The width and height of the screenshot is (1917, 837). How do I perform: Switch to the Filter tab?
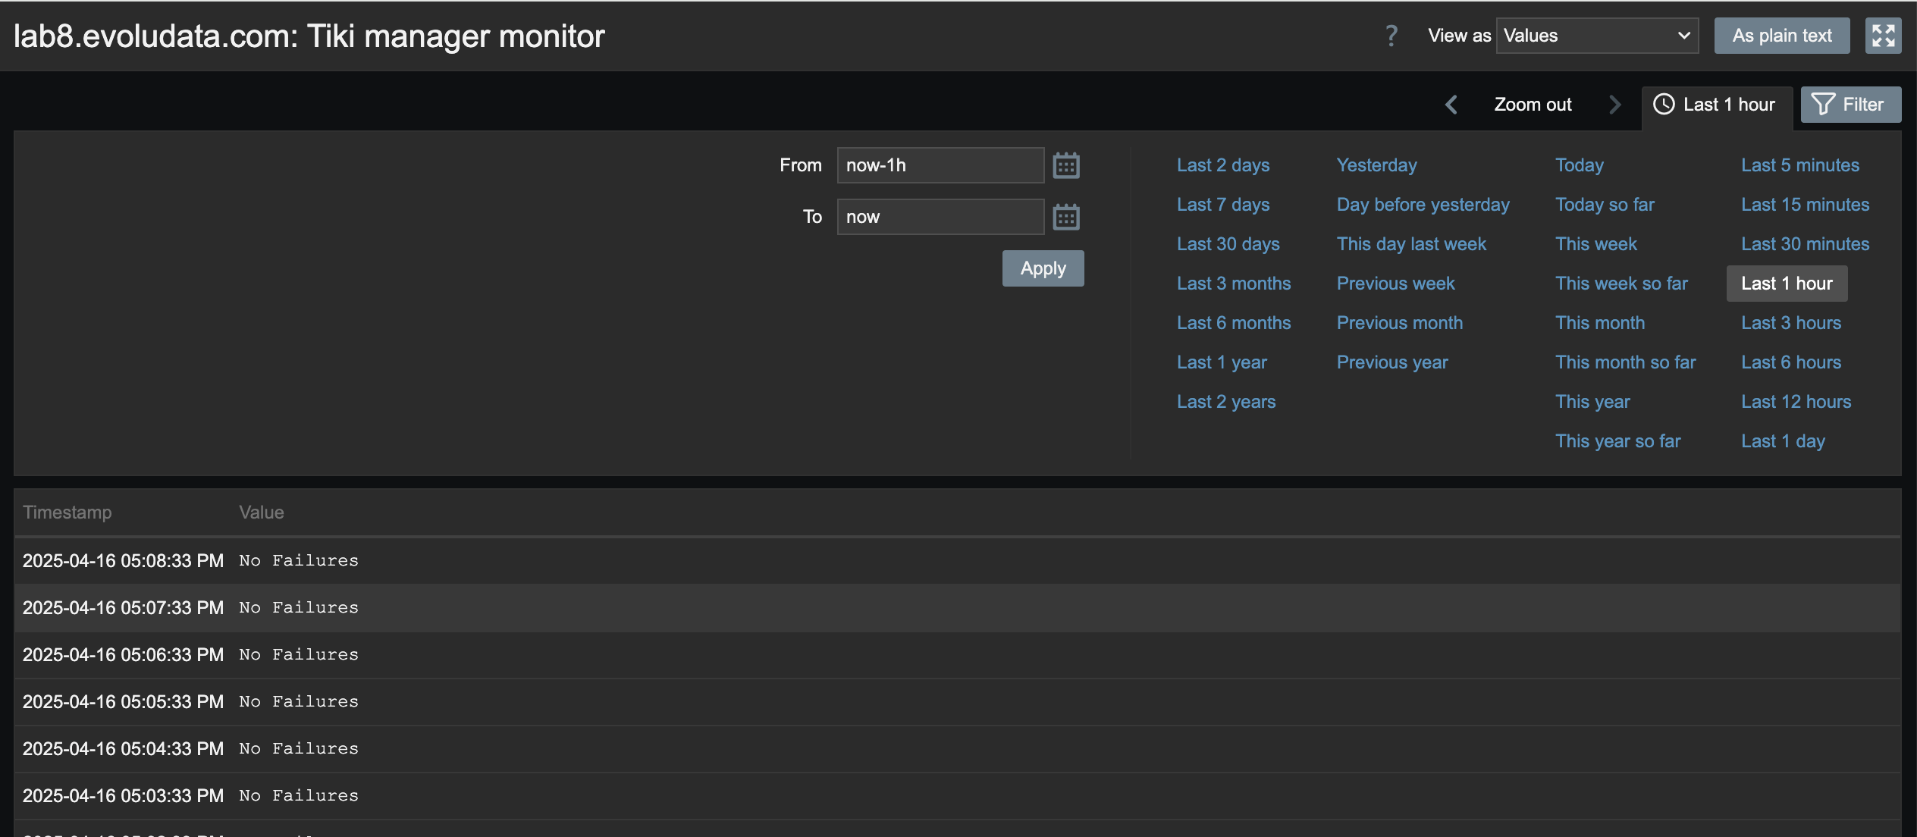(1851, 105)
